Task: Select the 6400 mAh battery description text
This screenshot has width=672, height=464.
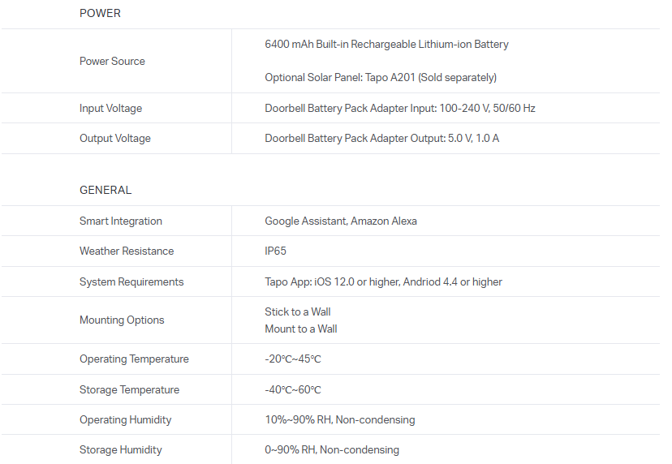Action: 386,44
